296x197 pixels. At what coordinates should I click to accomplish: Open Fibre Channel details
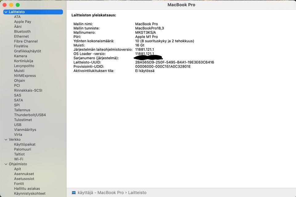point(26,41)
